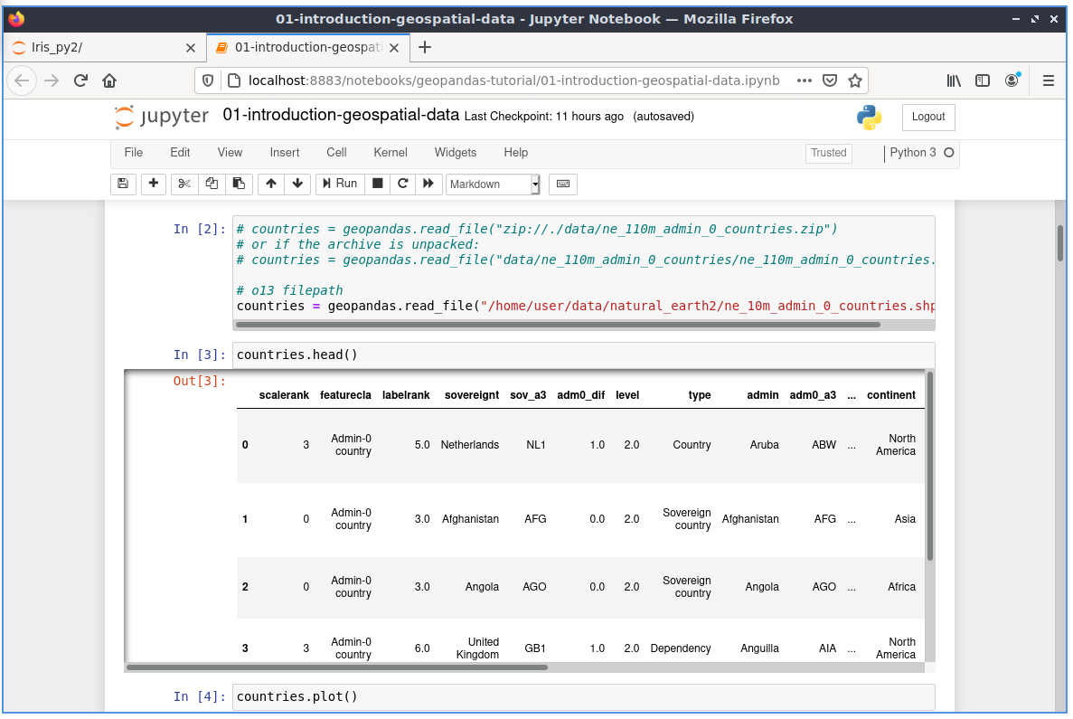This screenshot has height=719, width=1073.
Task: Click the URL address field
Action: [514, 81]
